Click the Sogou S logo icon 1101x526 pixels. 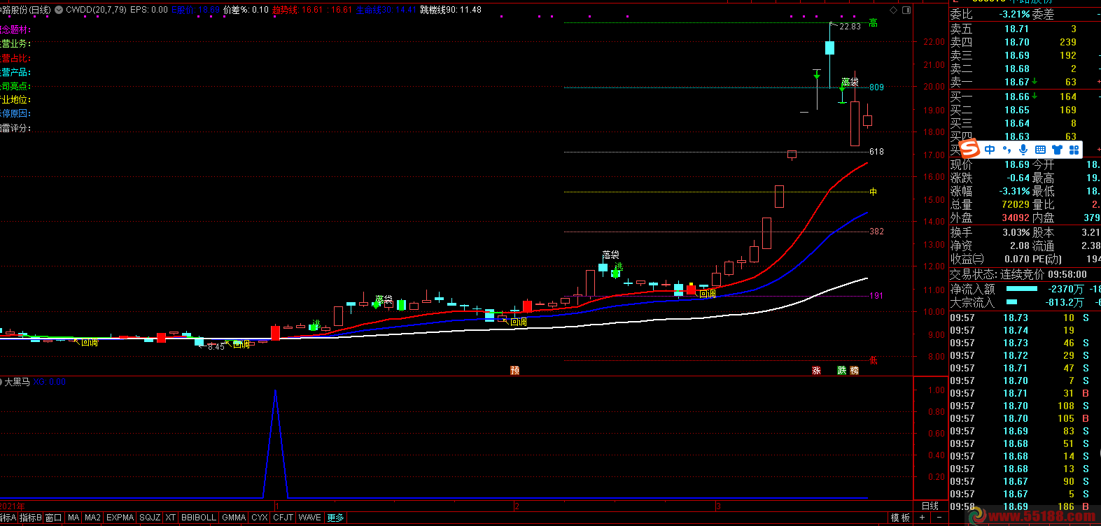click(x=969, y=149)
